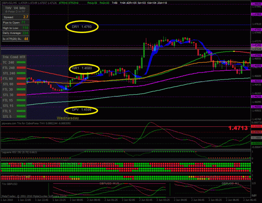Click the THV V4 Info panel title
The image size is (262, 203).
coord(15,8)
